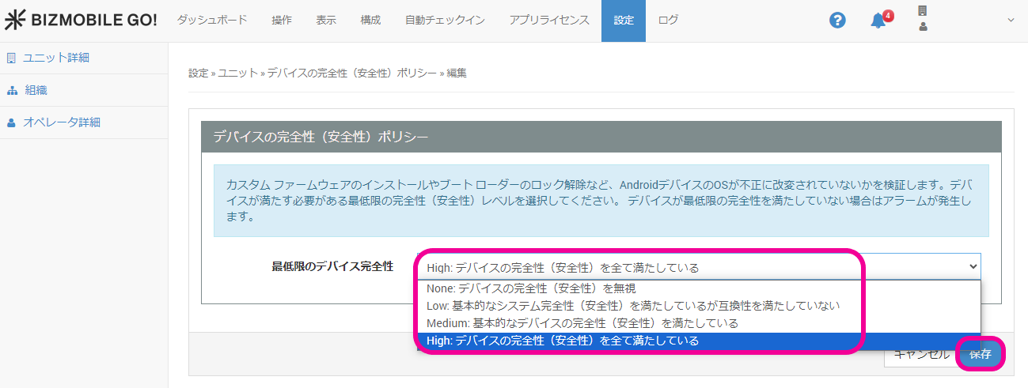This screenshot has width=1028, height=388.
Task: Click the user account icon in header
Action: (x=923, y=26)
